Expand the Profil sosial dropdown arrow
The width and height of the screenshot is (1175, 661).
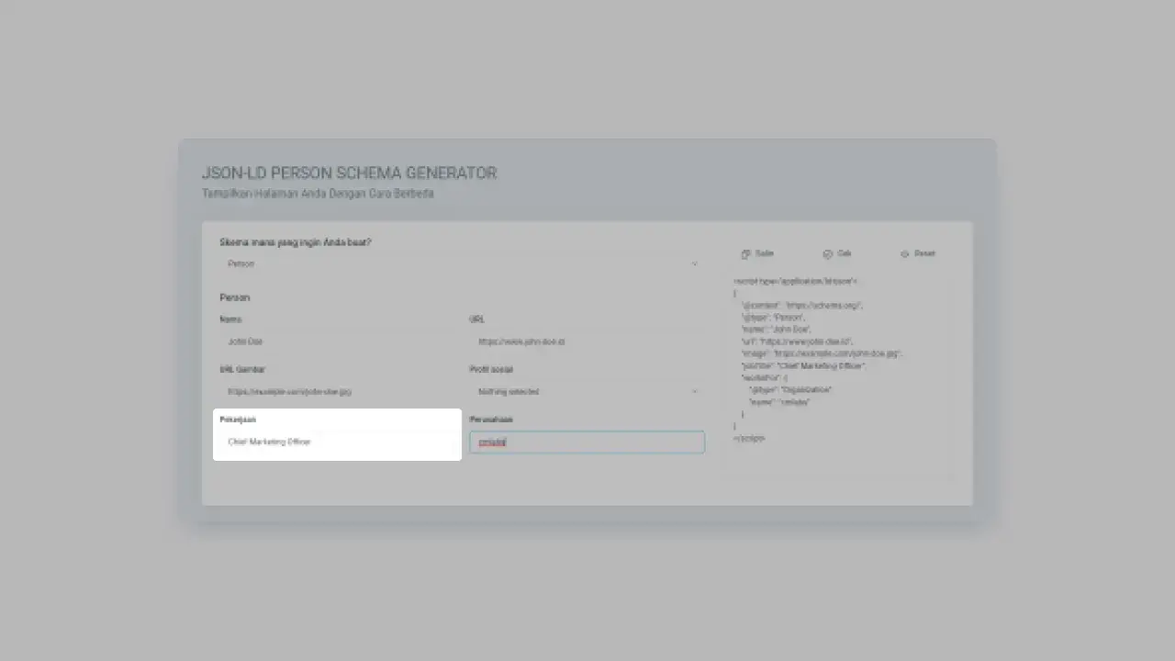(694, 392)
